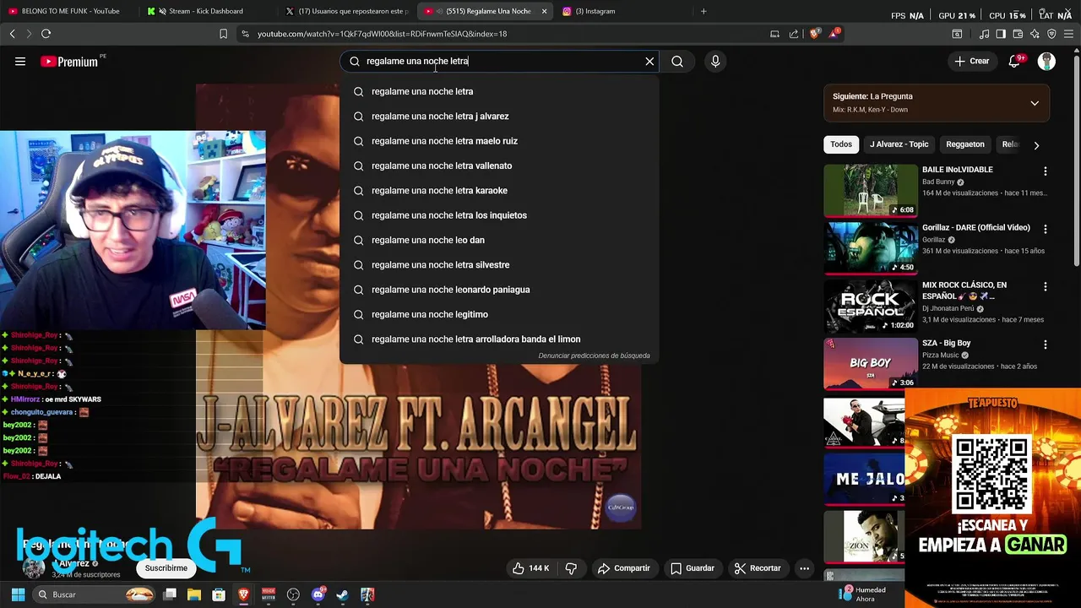The width and height of the screenshot is (1081, 608).
Task: Show more filter chips right arrow
Action: (1036, 145)
